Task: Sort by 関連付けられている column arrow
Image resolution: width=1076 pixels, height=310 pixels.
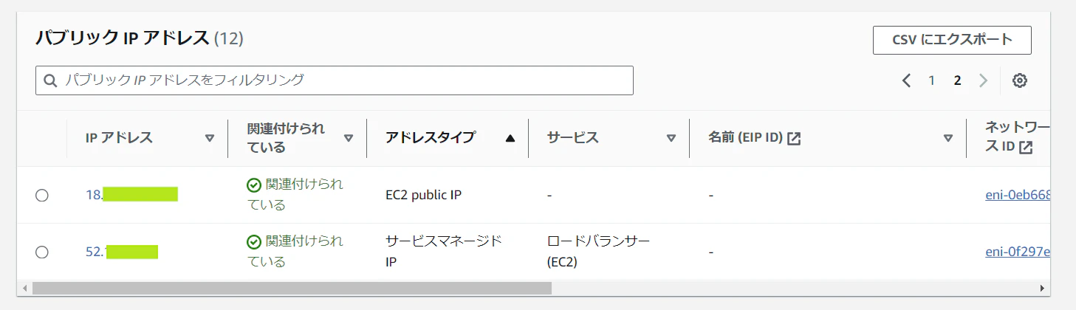Action: 349,138
